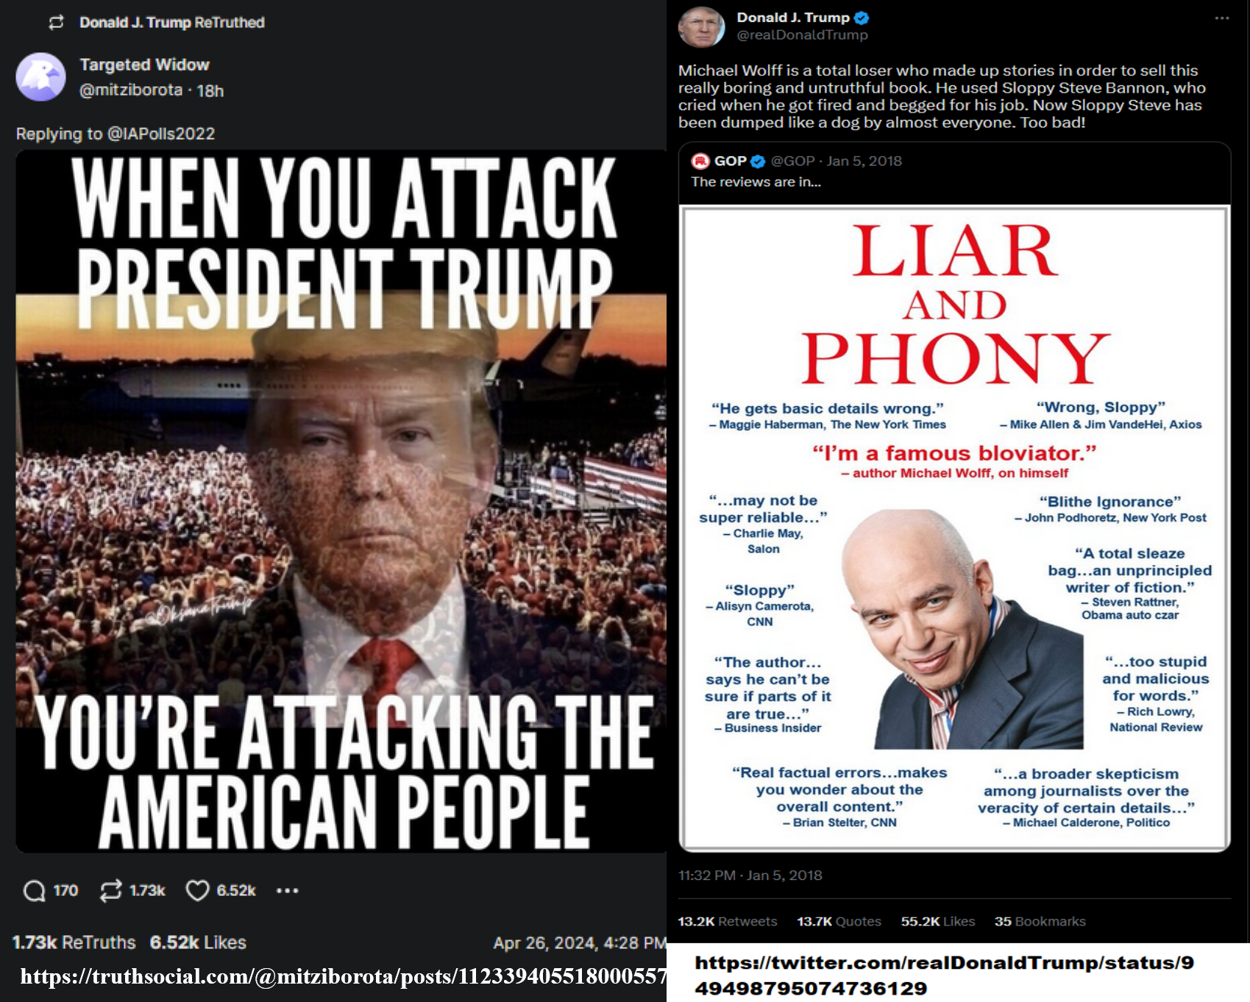Open the three-dot menu beside likes count

coord(287,891)
